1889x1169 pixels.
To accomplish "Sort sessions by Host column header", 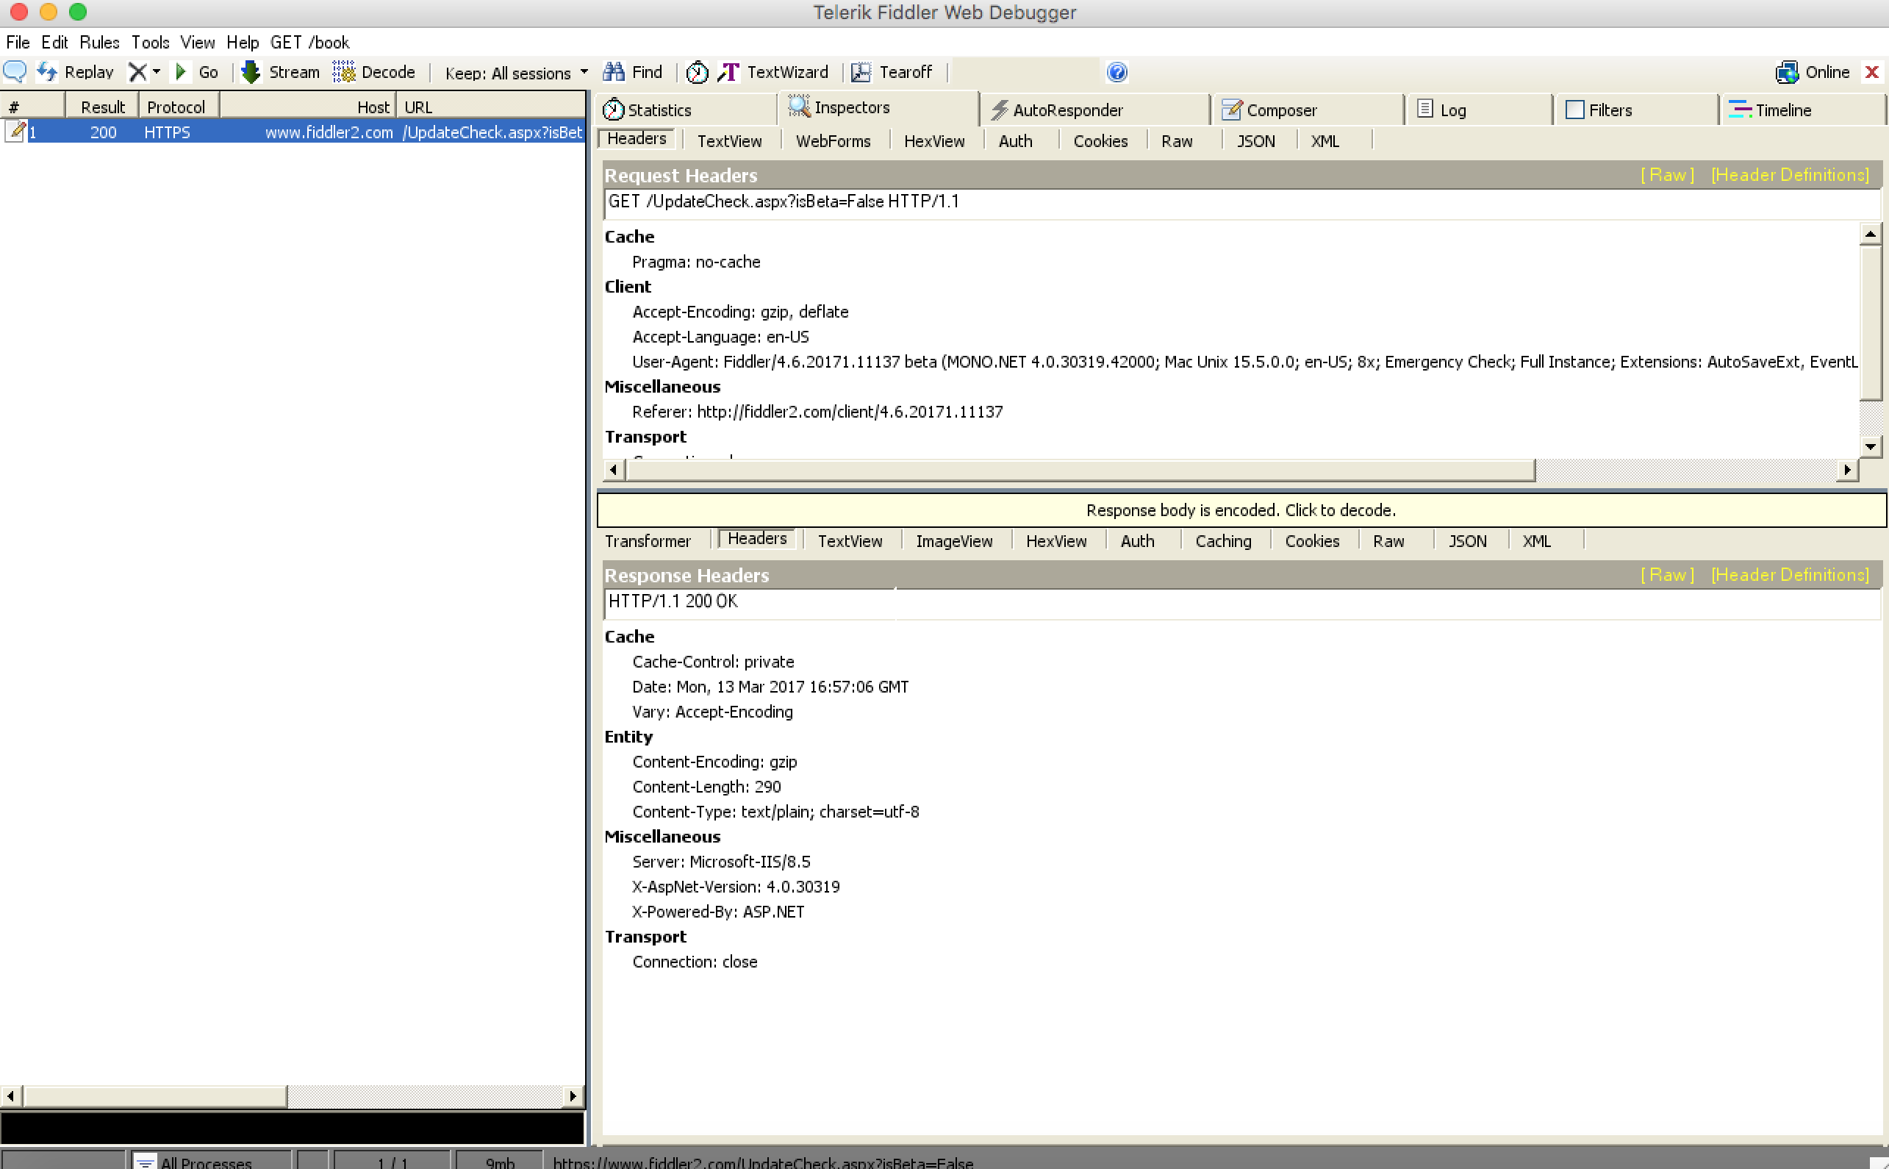I will [308, 107].
